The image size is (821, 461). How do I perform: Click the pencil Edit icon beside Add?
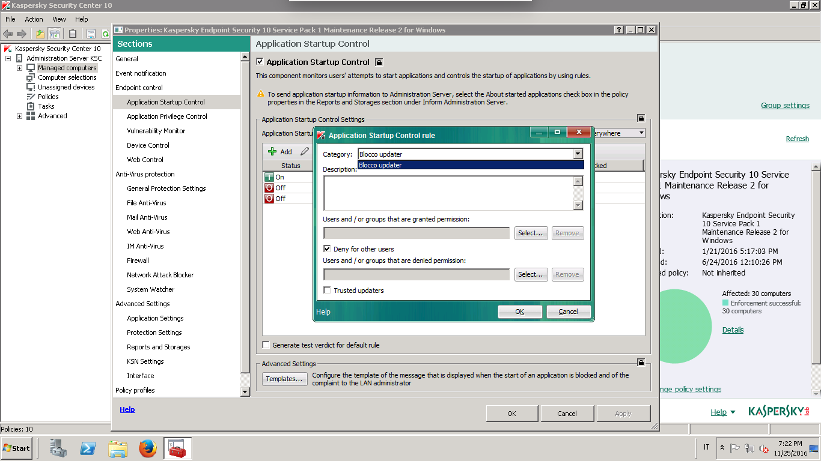[305, 151]
